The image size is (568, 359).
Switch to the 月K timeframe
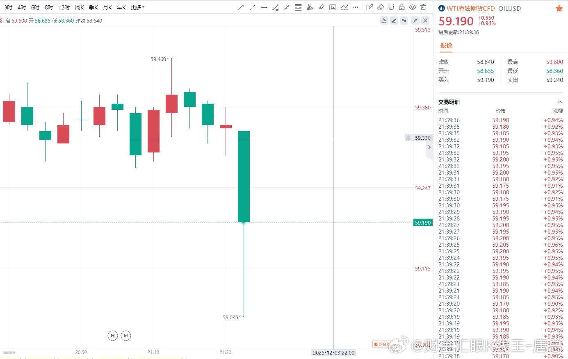click(x=107, y=7)
